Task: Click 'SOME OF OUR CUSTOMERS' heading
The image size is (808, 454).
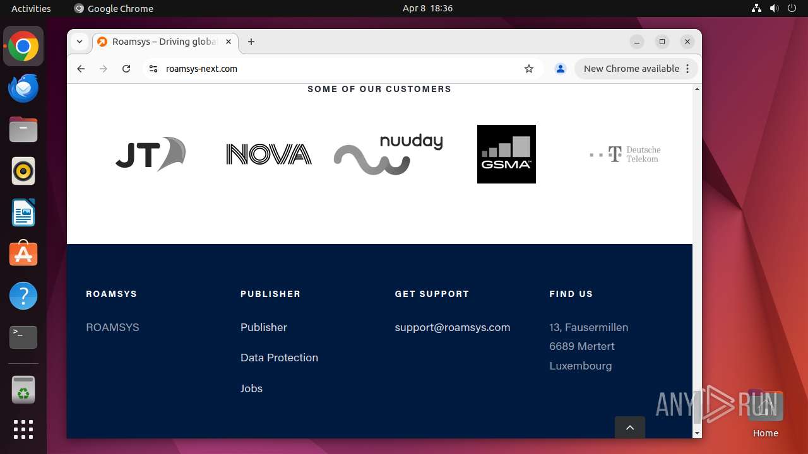Action: 379,89
